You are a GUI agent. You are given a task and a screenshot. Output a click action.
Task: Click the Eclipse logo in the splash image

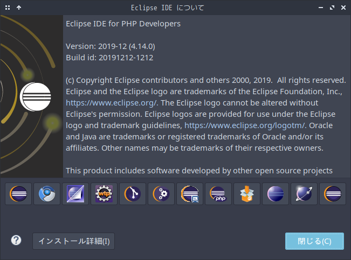(36, 97)
